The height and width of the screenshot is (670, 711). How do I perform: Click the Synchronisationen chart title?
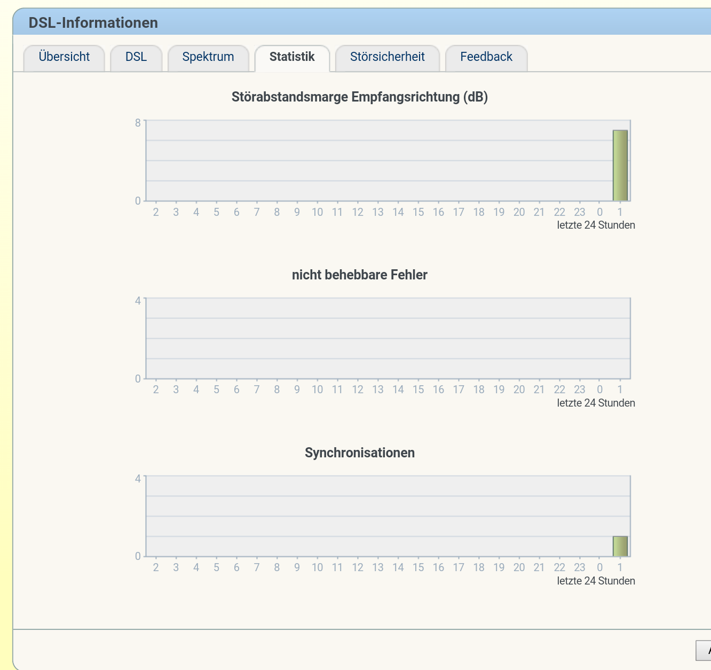click(x=359, y=453)
